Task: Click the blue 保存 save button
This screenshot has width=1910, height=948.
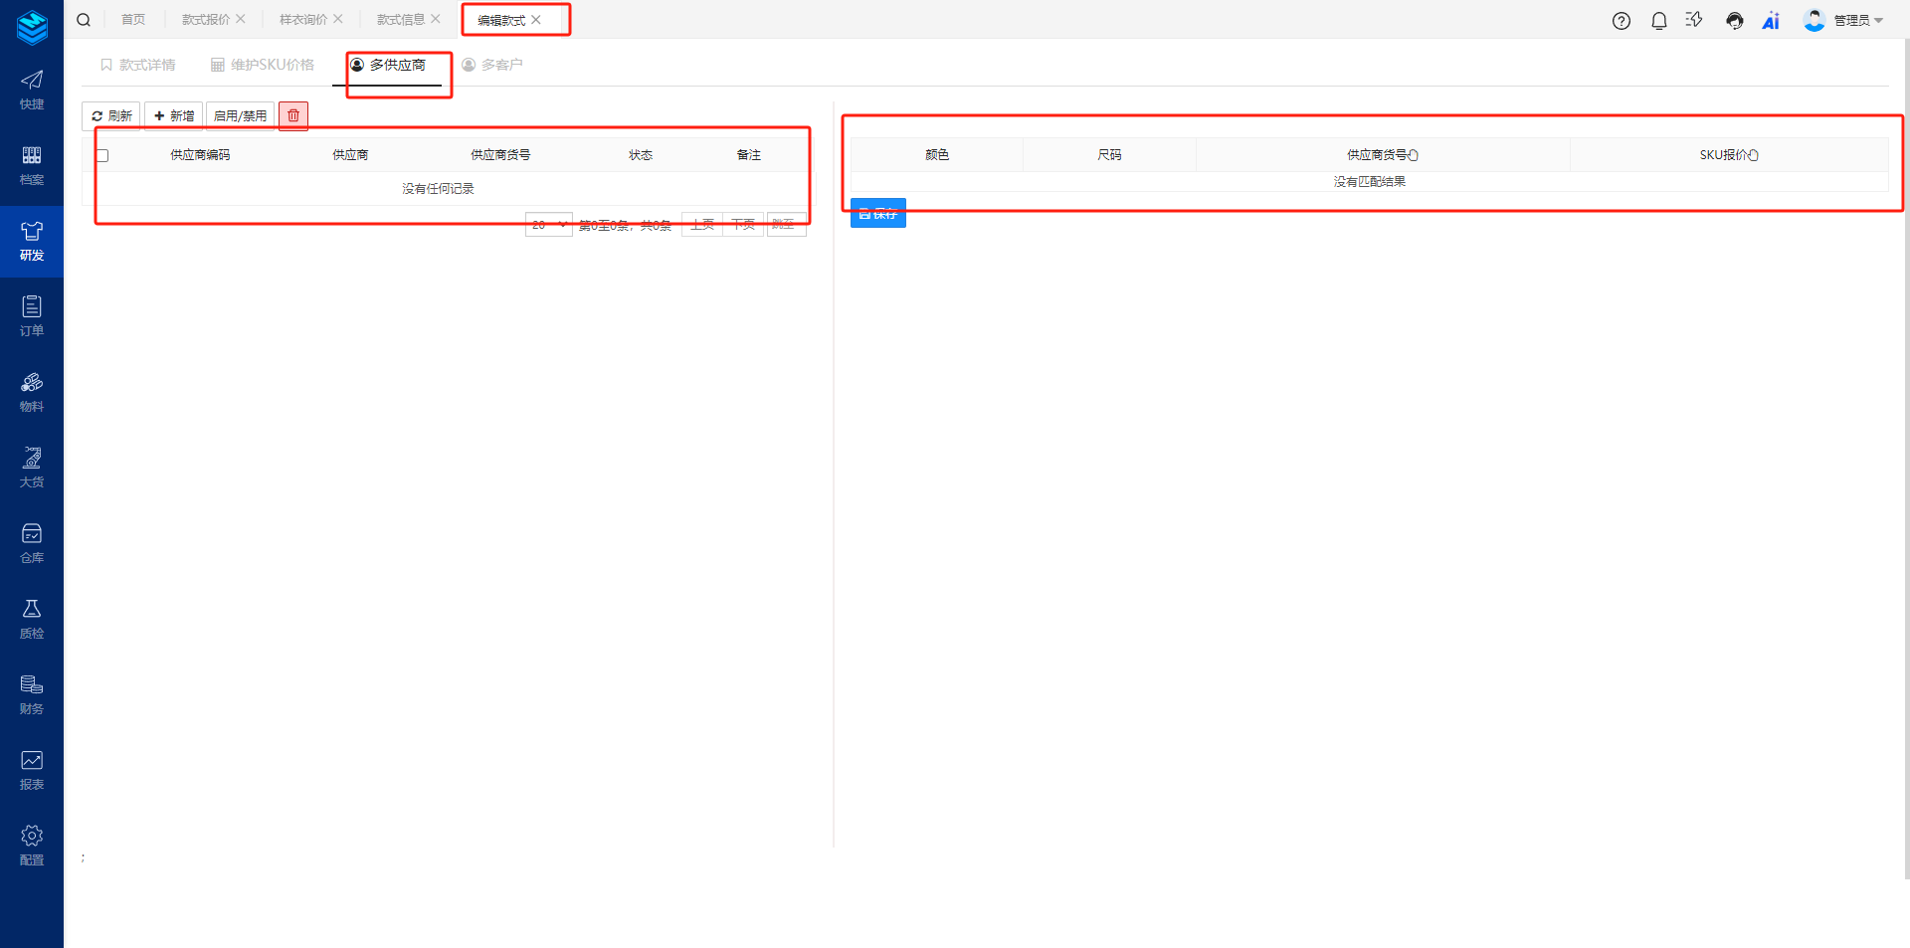Action: click(x=877, y=213)
